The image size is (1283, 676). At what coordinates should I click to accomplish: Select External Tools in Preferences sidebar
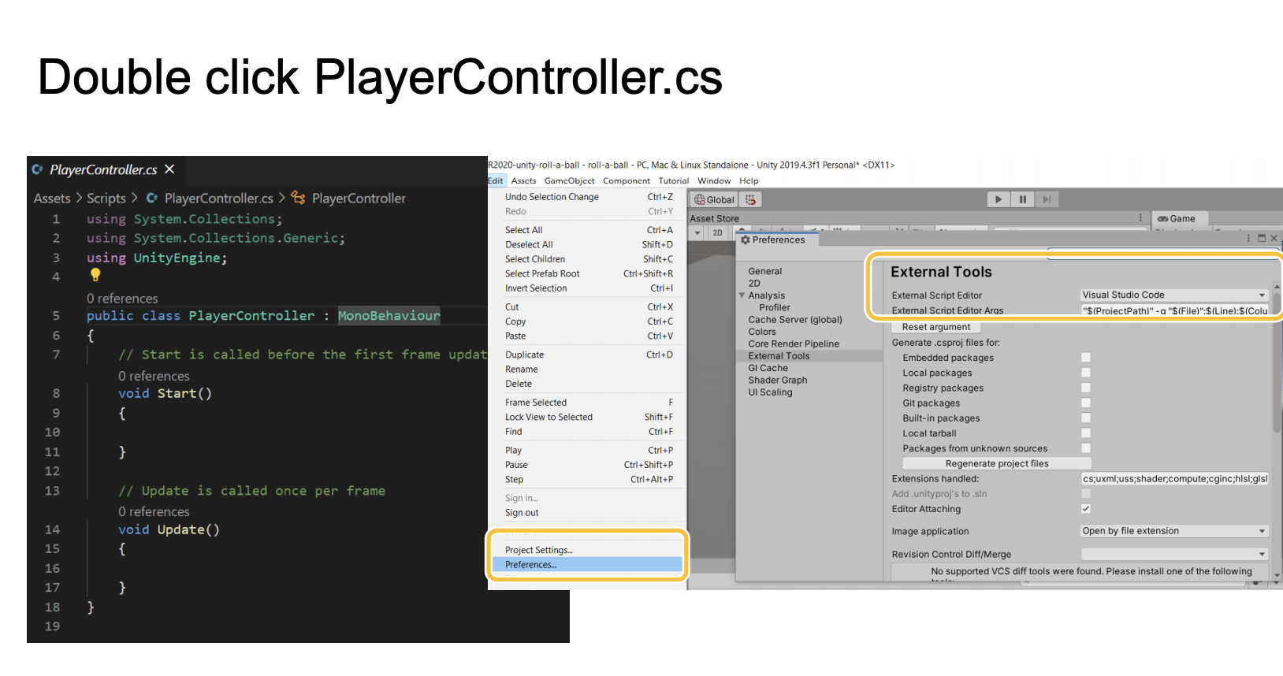click(809, 356)
